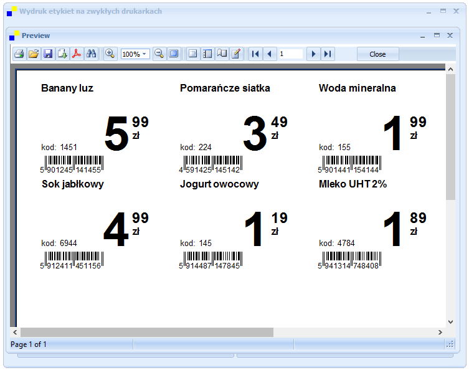Toggle the report outline panel icon

193,54
